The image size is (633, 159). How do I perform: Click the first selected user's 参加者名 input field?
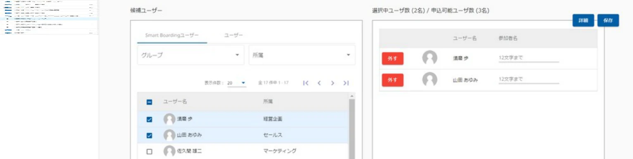click(529, 58)
